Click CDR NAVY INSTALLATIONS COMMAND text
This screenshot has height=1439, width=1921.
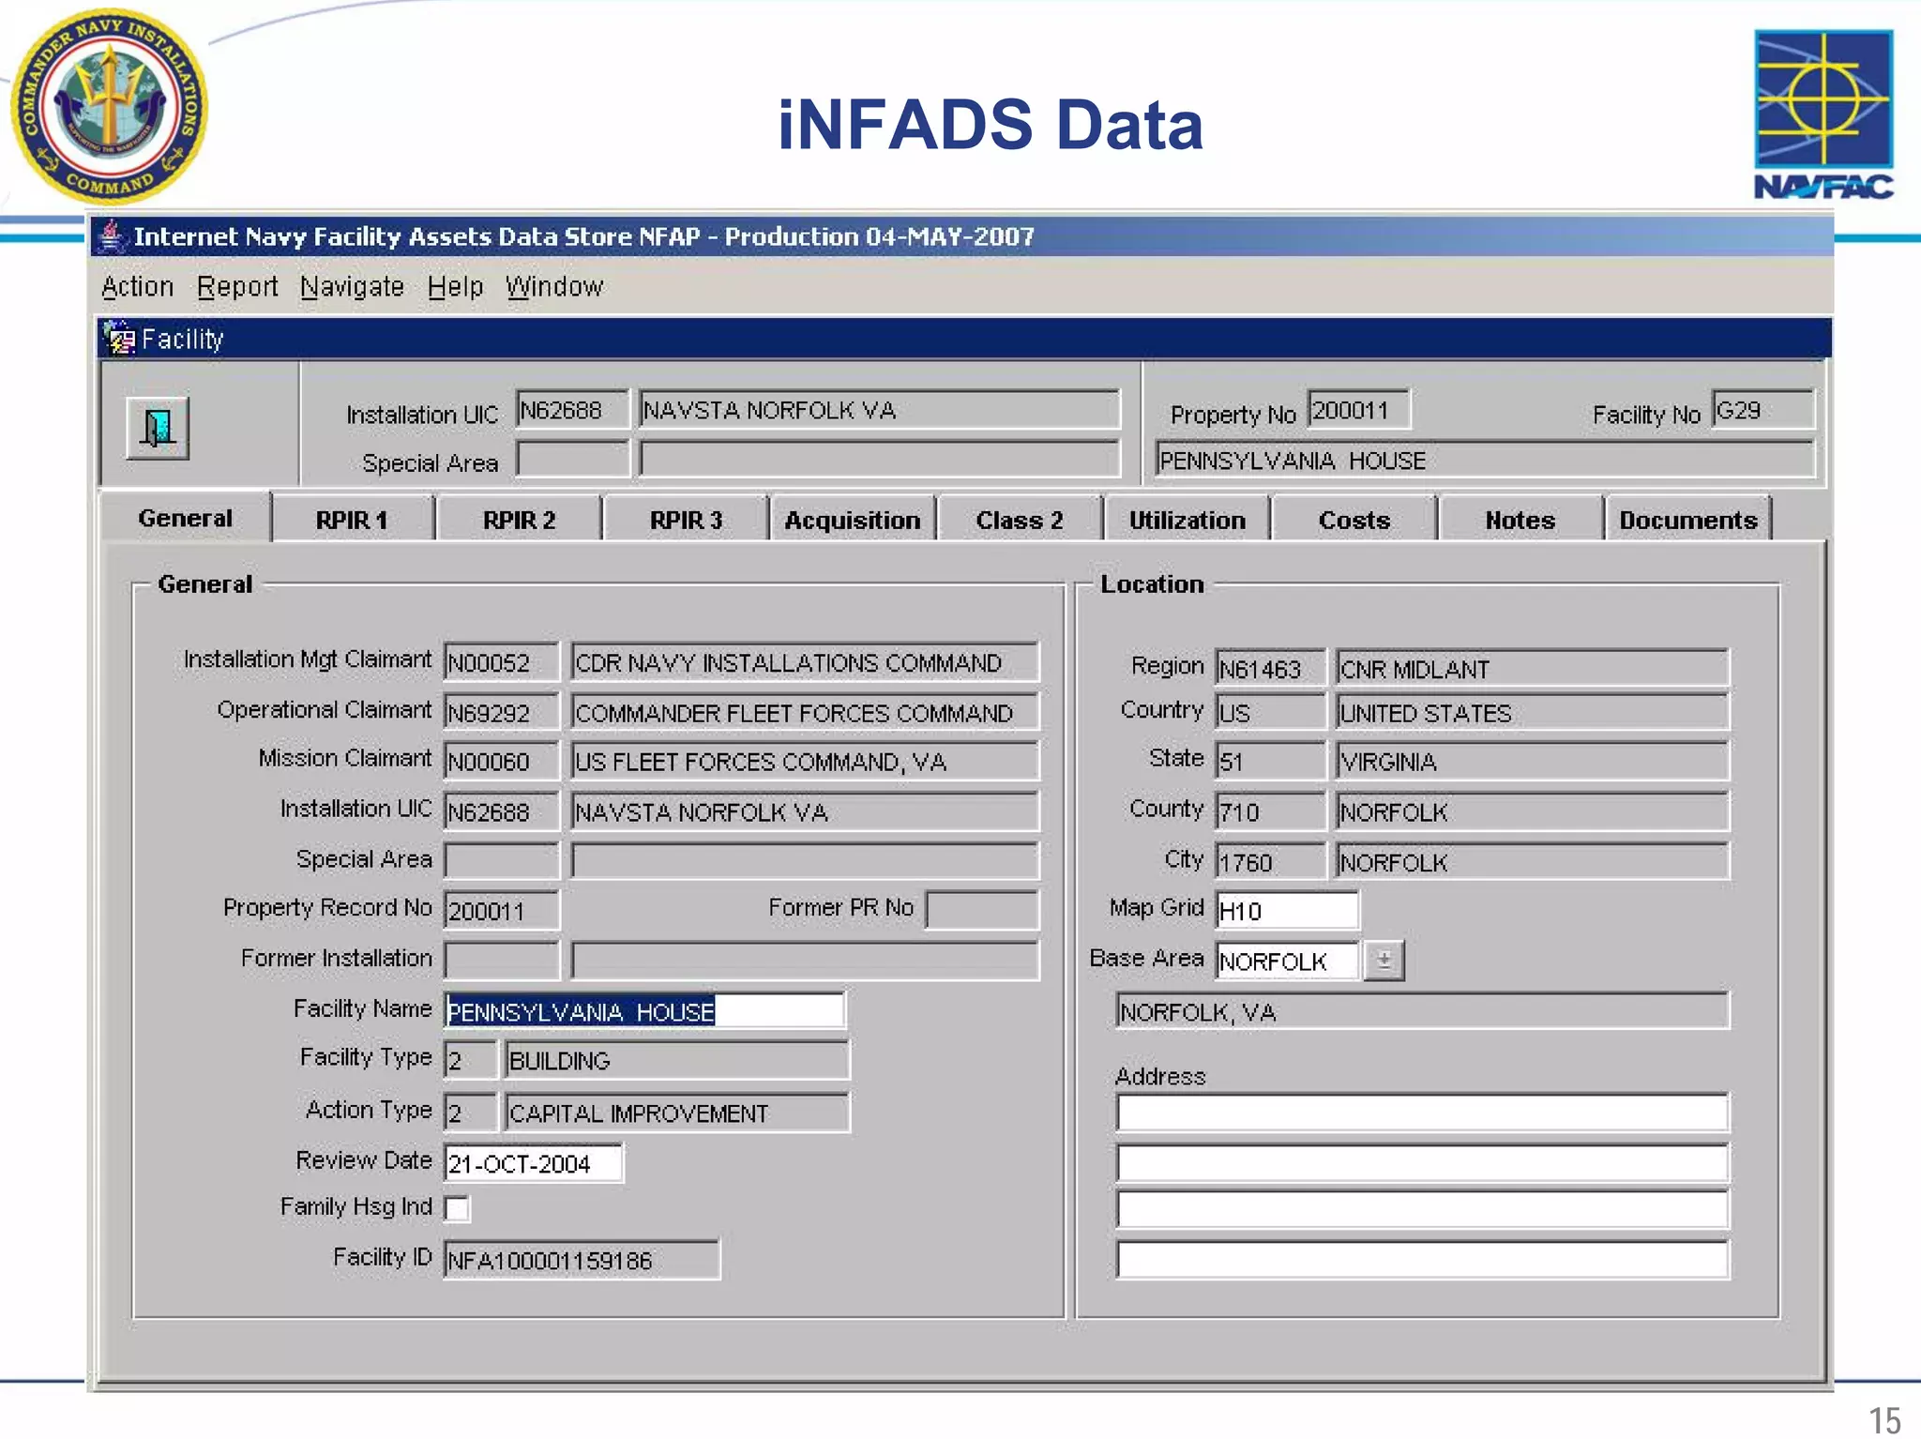789,663
